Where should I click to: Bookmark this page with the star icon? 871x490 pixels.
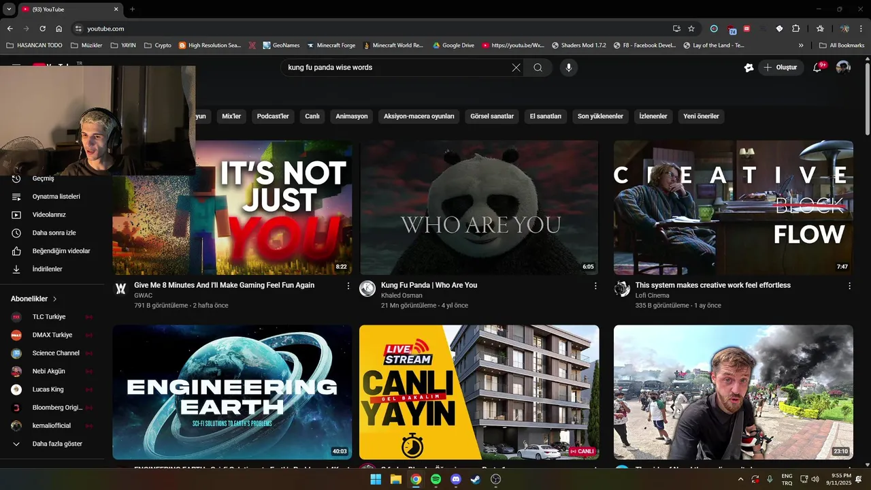(x=691, y=29)
